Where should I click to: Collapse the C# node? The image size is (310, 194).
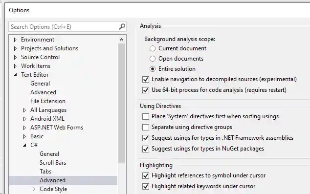click(24, 145)
